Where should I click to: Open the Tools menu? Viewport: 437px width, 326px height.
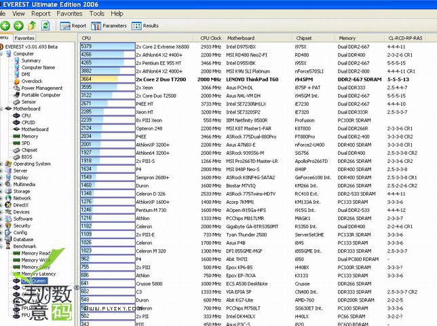coord(97,14)
